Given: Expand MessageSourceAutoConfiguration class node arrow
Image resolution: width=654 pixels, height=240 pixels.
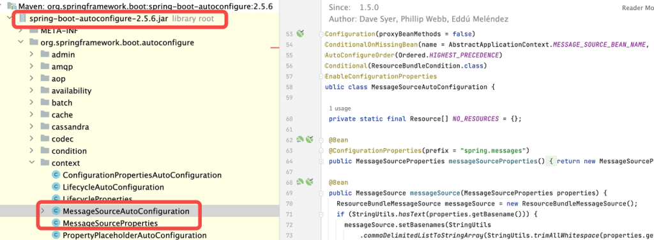Looking at the screenshot, I should (43, 211).
